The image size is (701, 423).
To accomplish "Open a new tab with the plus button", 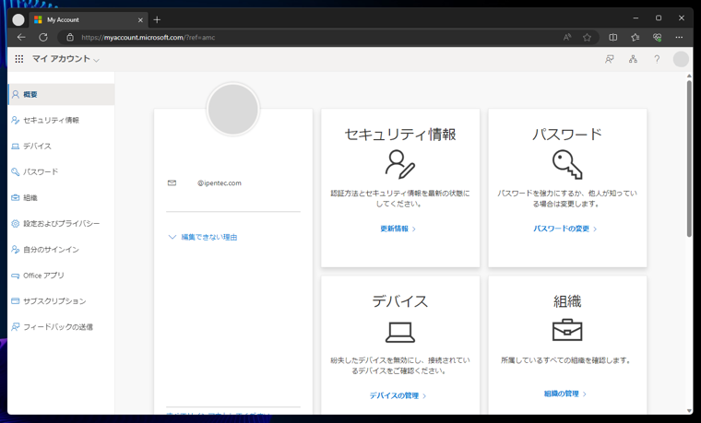I will (x=157, y=19).
